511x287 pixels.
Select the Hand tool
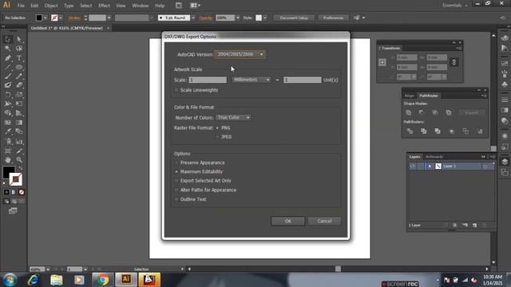point(8,160)
